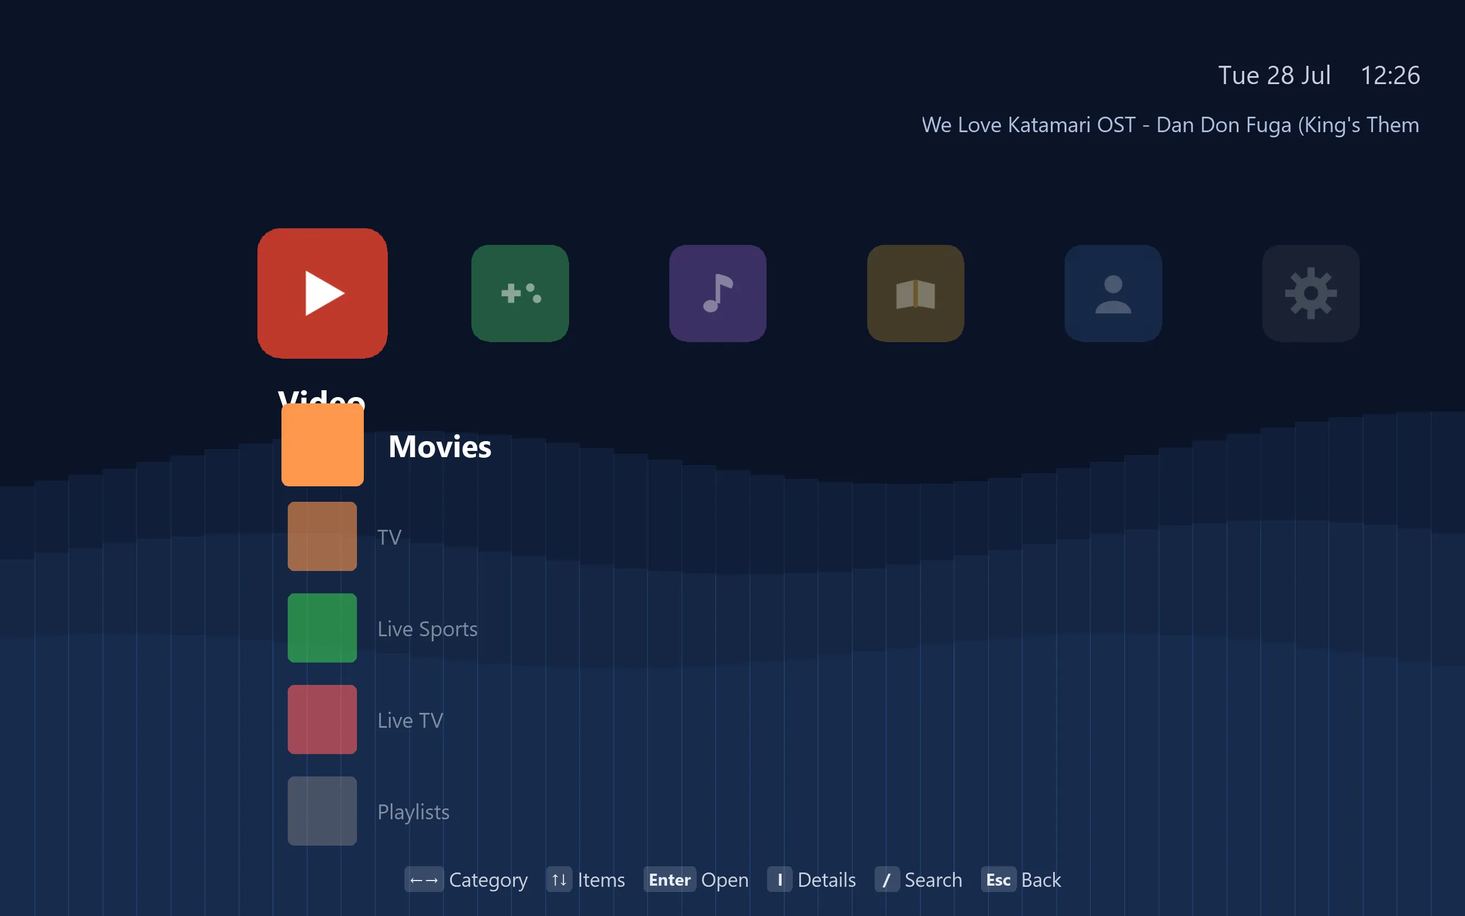
Task: Open the Settings gear category
Action: click(1311, 293)
